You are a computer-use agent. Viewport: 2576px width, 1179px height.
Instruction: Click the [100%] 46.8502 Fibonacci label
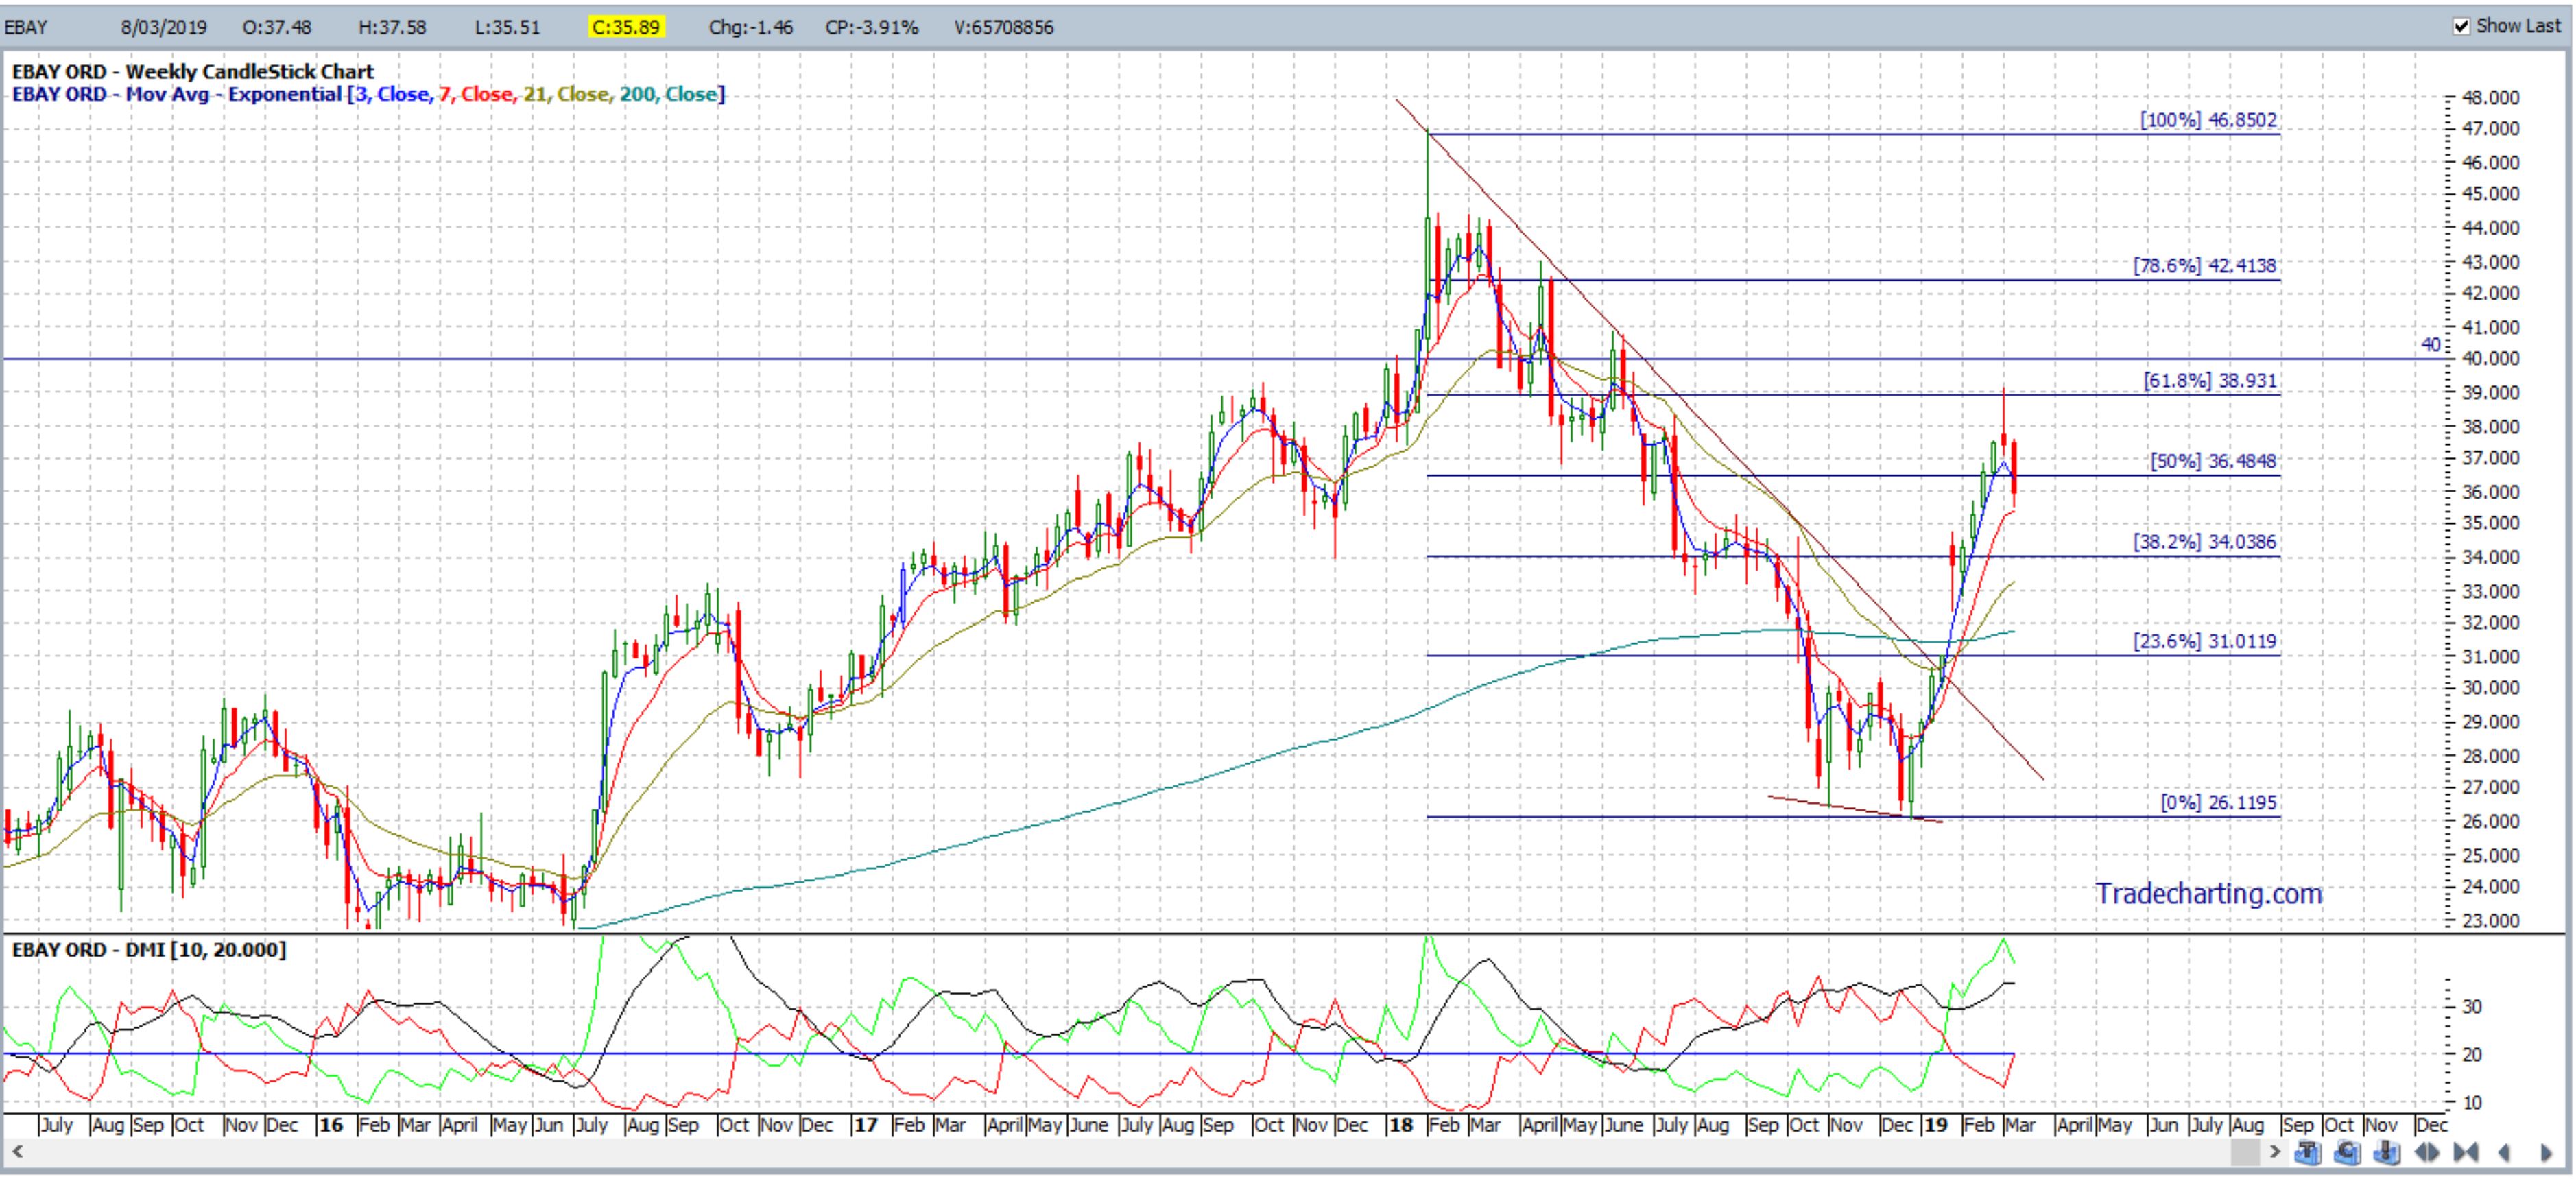coord(2208,120)
